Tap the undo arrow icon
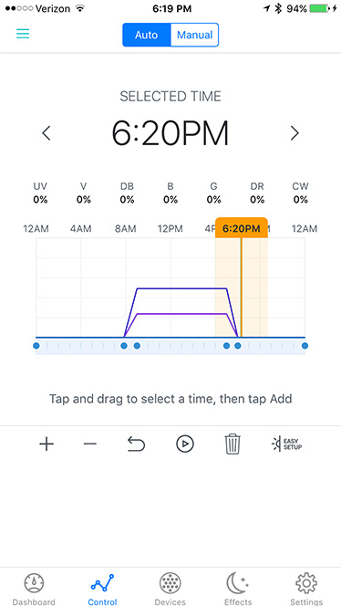 tap(137, 444)
